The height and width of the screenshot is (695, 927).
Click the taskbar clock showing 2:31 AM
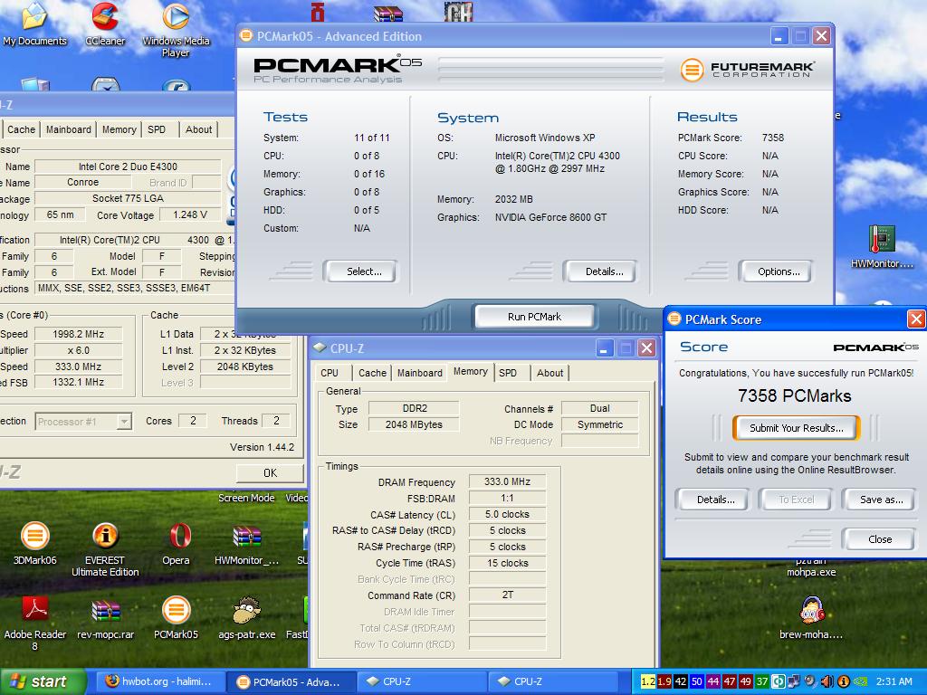click(x=894, y=681)
